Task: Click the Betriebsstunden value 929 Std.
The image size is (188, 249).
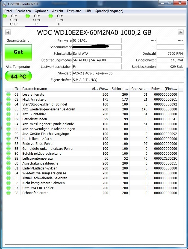Action: coord(170,67)
